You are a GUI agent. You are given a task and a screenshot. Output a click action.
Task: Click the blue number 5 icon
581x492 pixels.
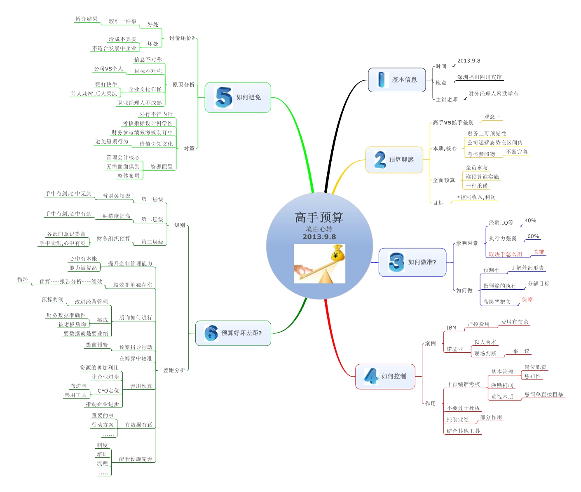tap(224, 97)
